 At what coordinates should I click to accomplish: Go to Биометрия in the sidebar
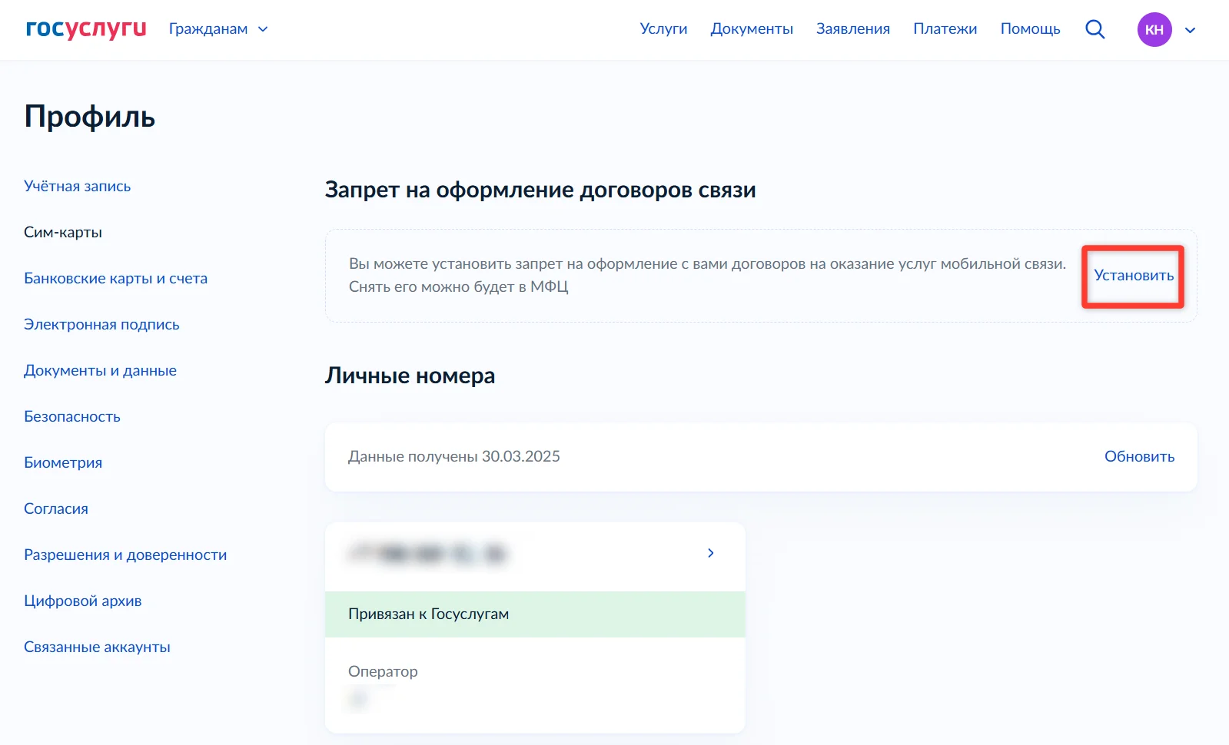click(x=63, y=462)
